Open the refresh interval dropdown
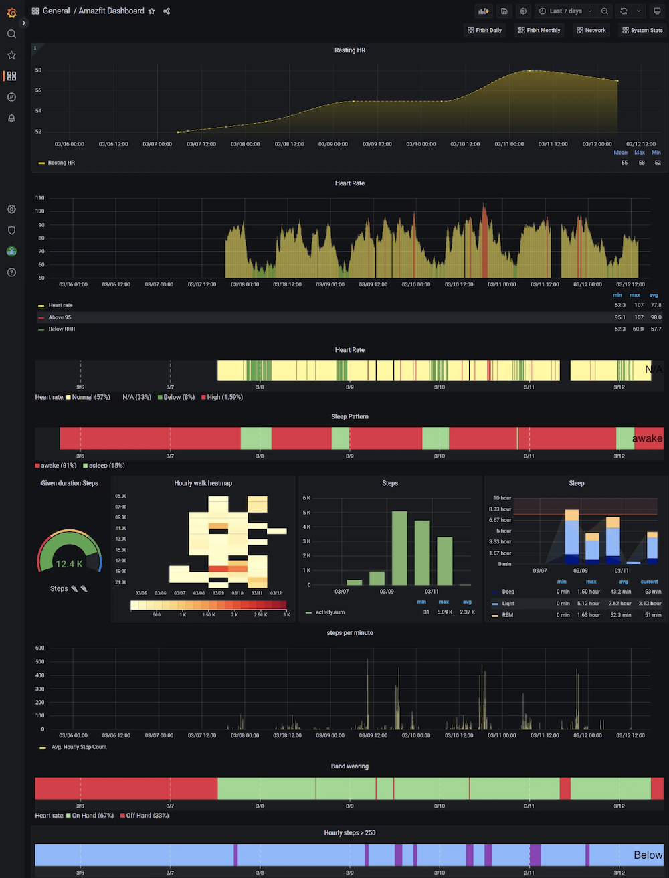669x878 pixels. (x=639, y=11)
